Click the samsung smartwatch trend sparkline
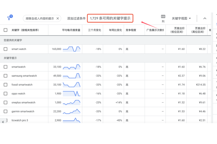The image size is (217, 144). [72, 76]
